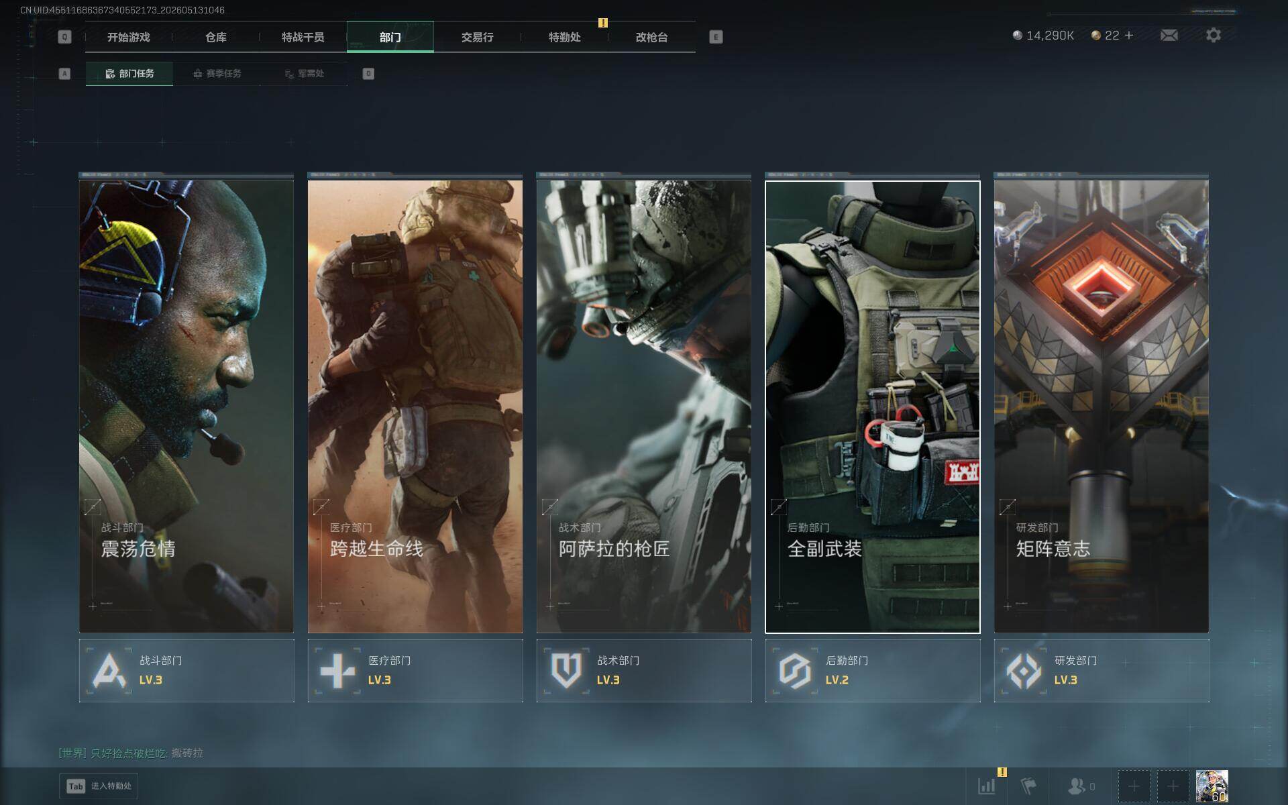This screenshot has height=805, width=1288.
Task: Select the 震荡危情 combat mission card
Action: [x=186, y=407]
